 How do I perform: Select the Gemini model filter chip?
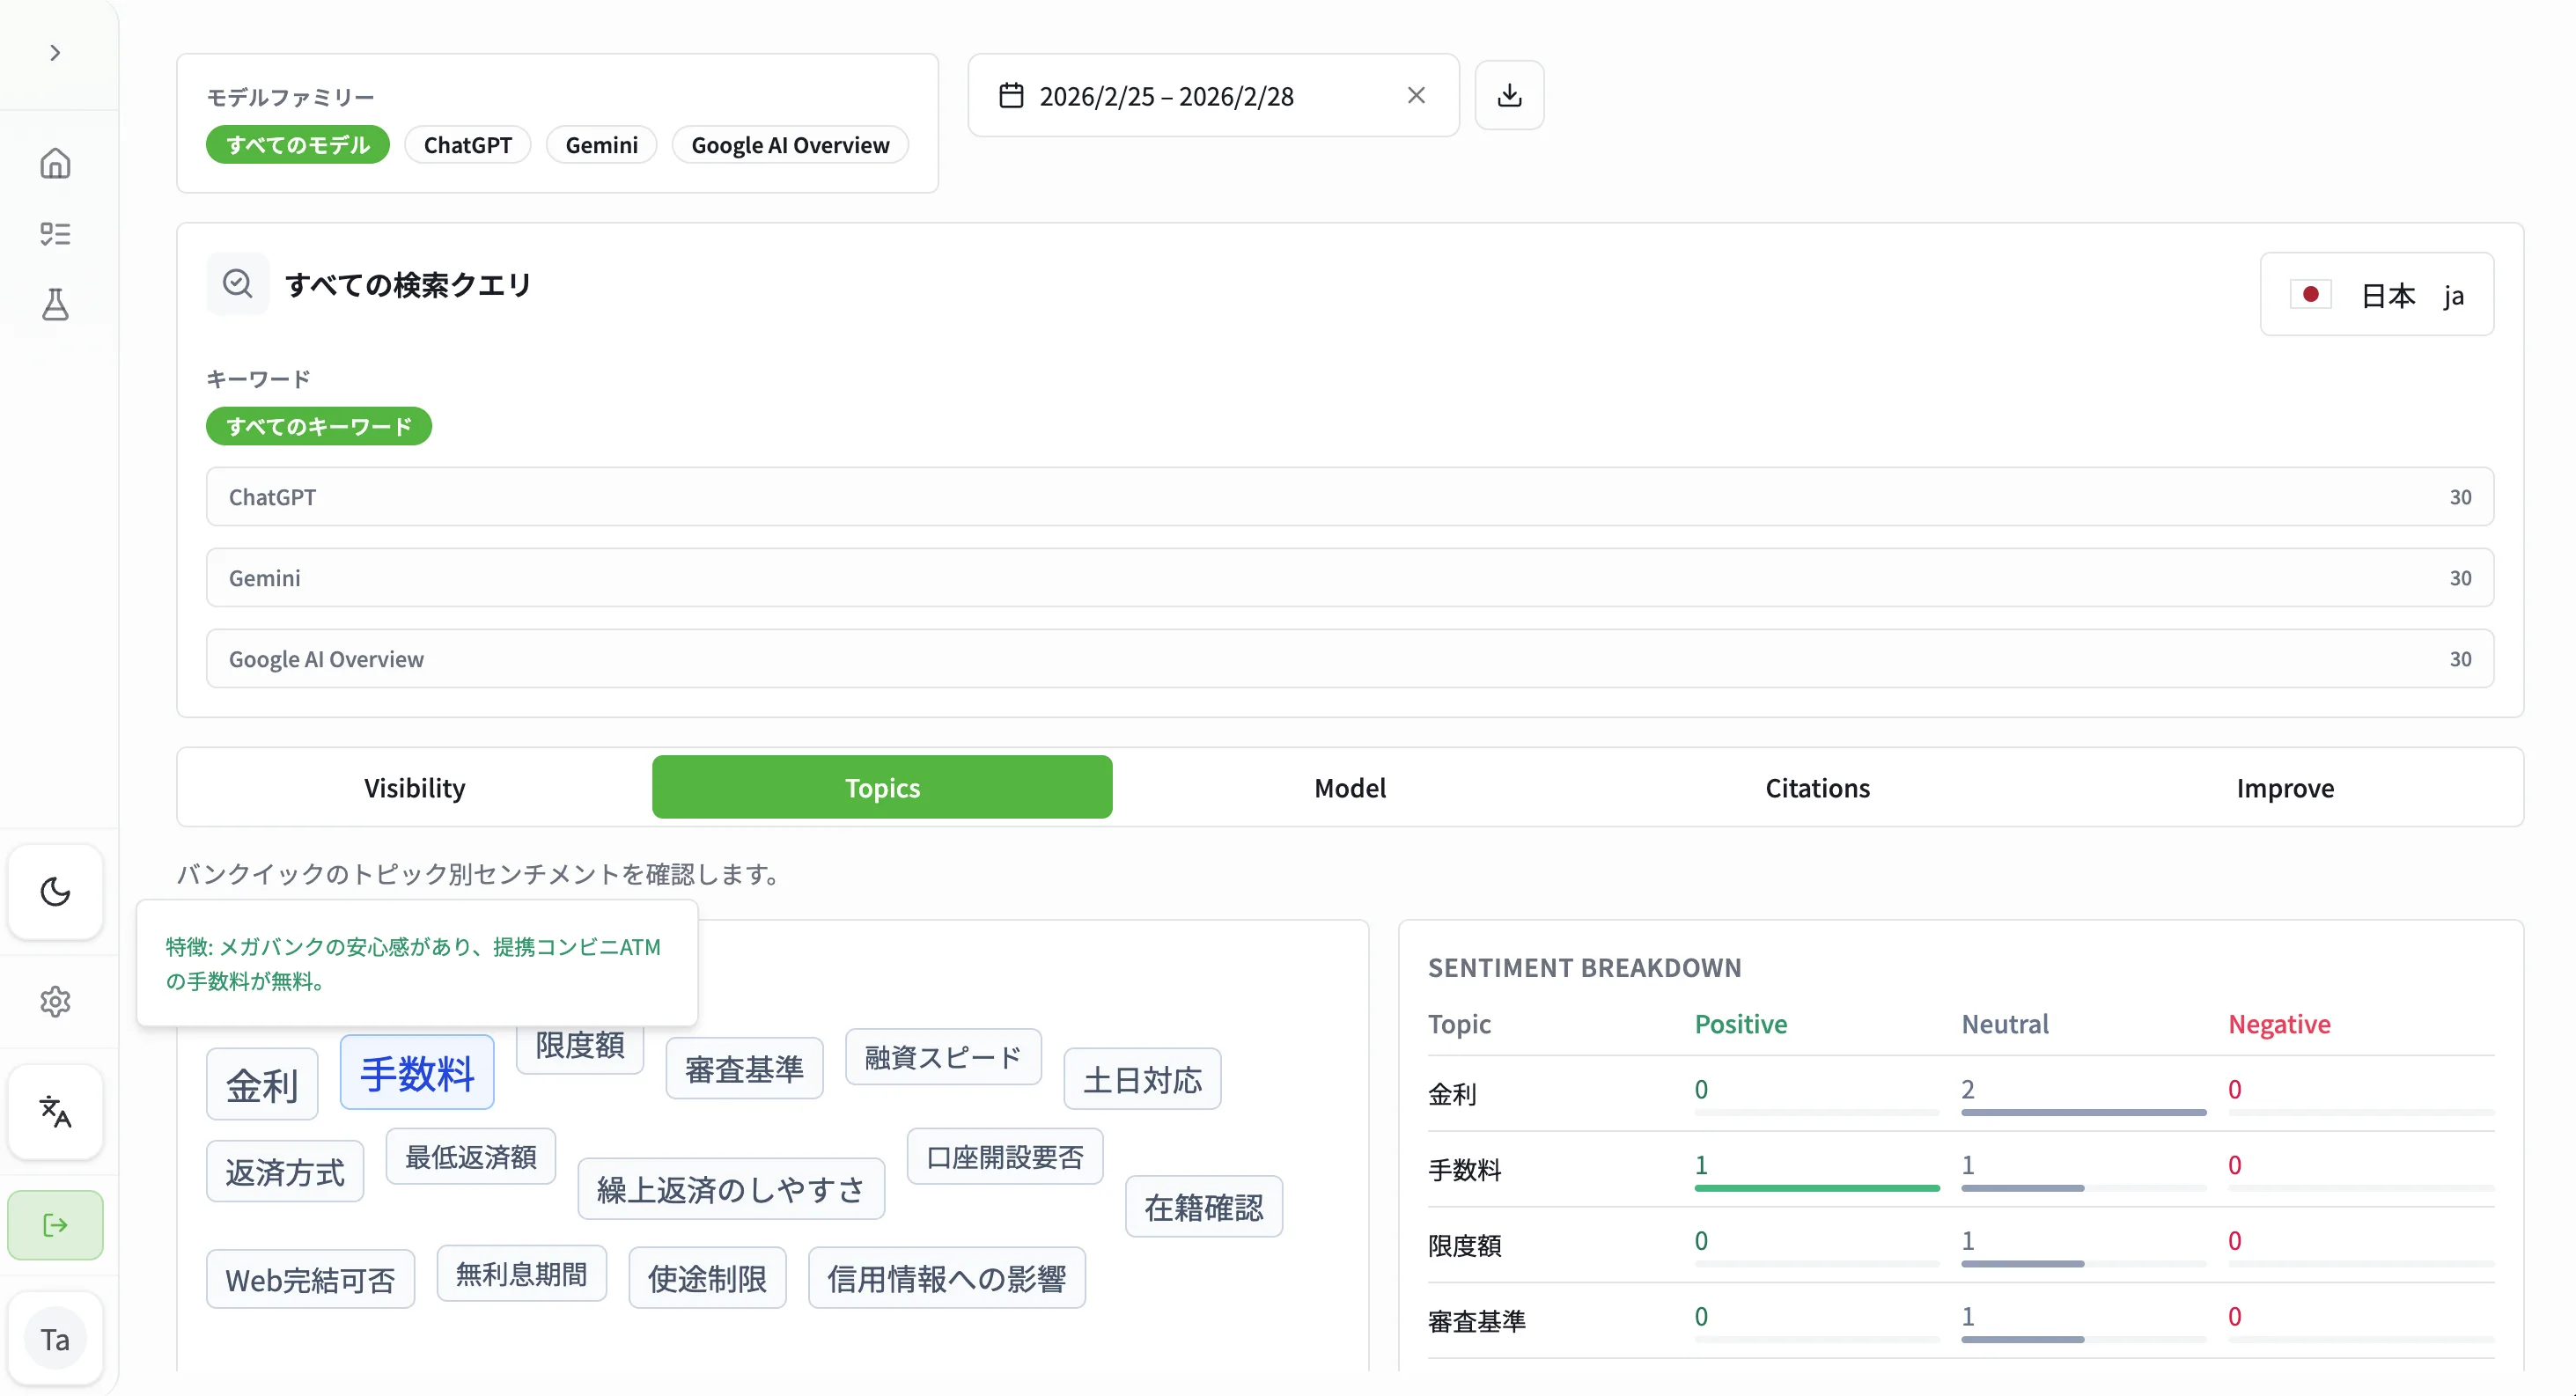[601, 145]
